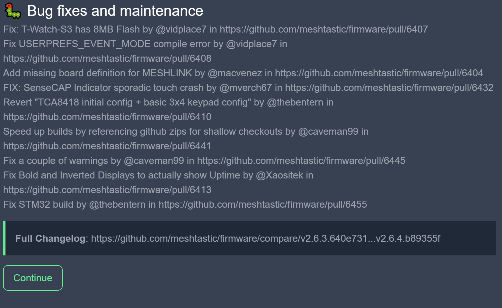Click the "Bug fixes and maintenance" heading
502x308 pixels.
pyautogui.click(x=115, y=11)
